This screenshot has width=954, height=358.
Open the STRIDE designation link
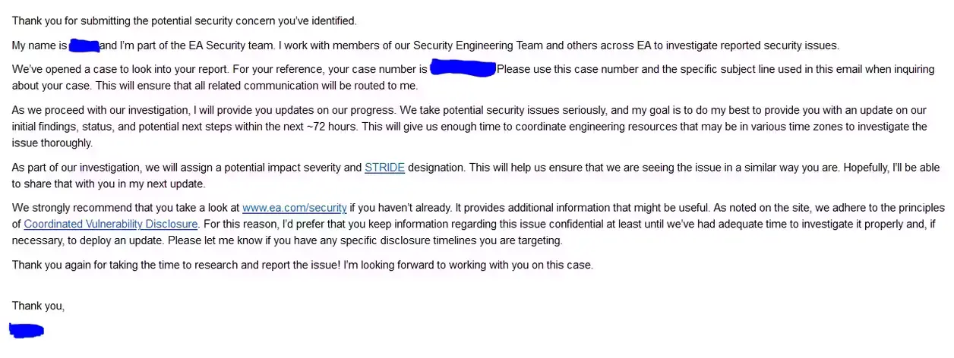point(384,168)
